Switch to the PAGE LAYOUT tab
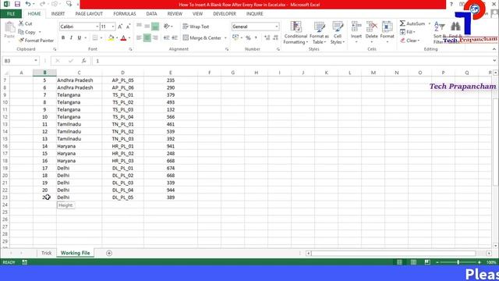The image size is (499, 281). (x=89, y=14)
